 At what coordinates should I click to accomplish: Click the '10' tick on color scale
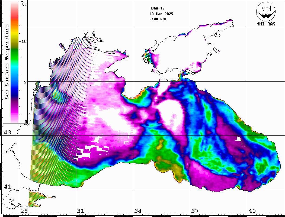pyautogui.click(x=24, y=41)
